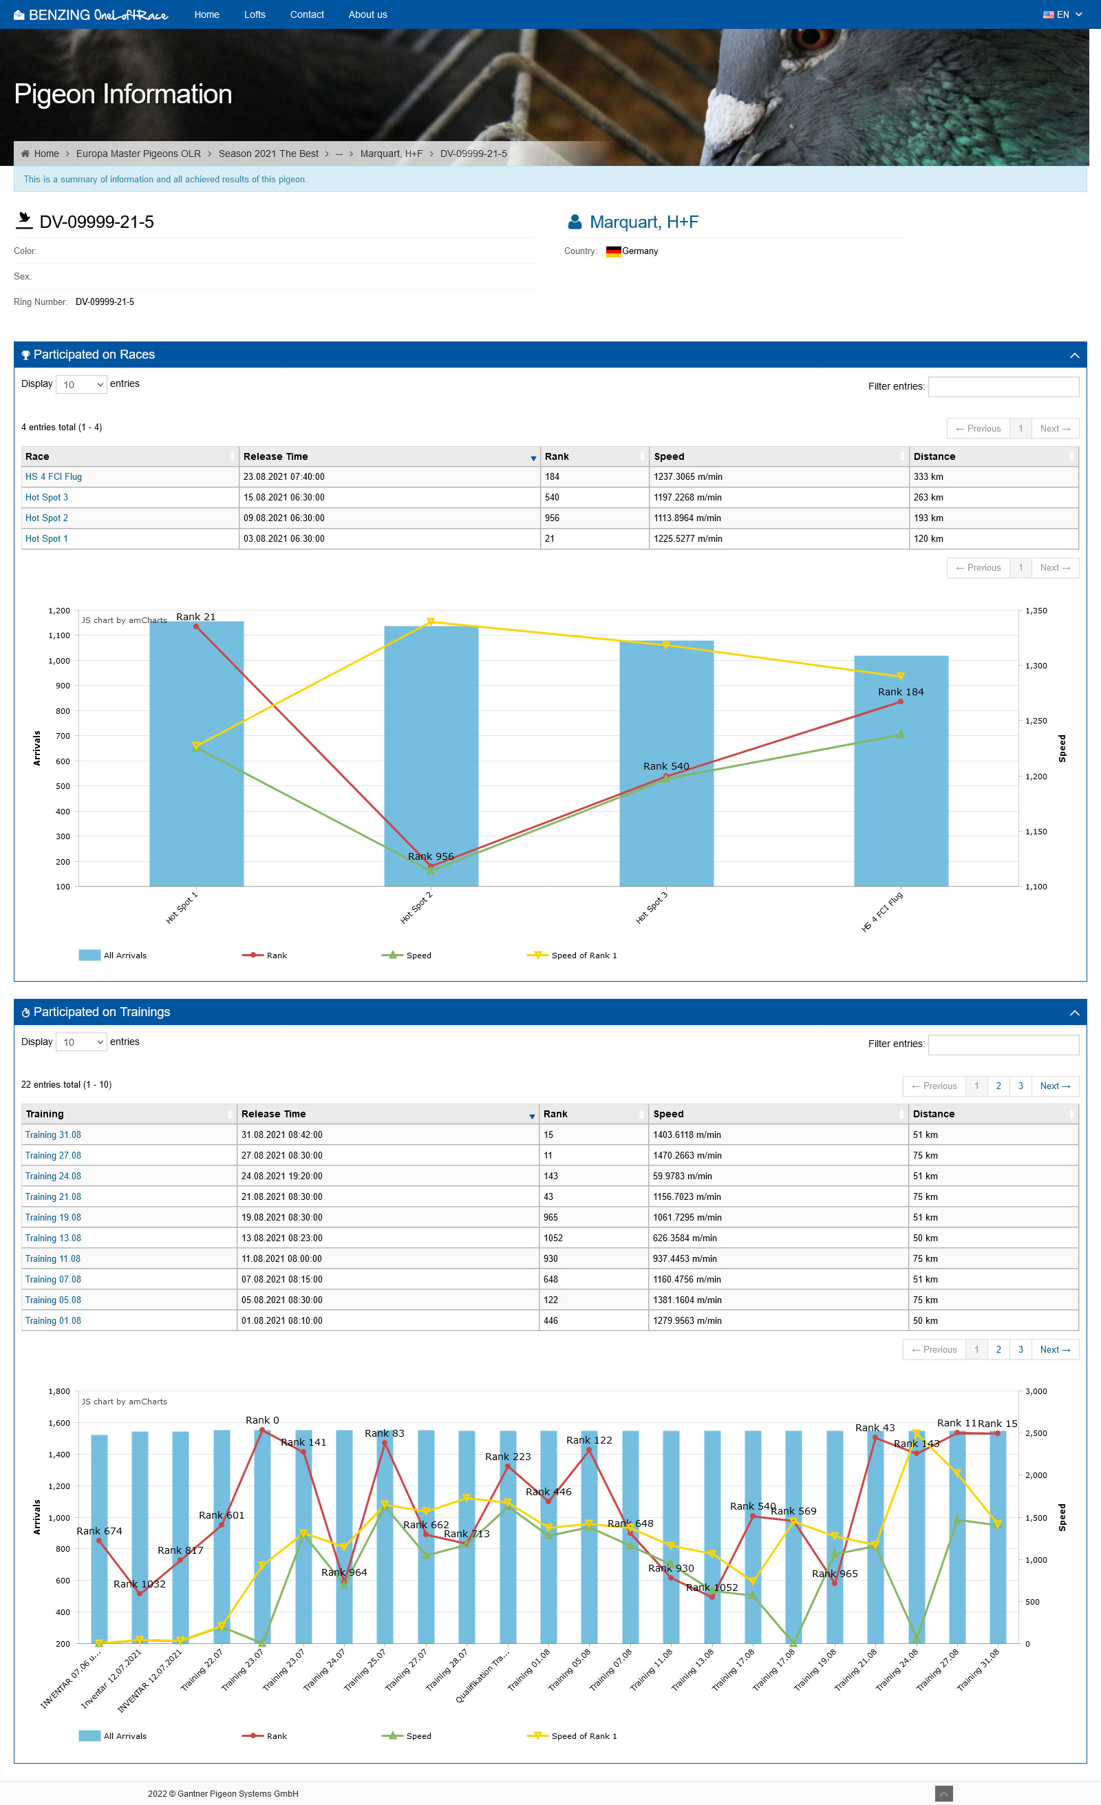This screenshot has width=1101, height=1805.
Task: Collapse the Participated on Trainings panel
Action: pos(1074,1013)
